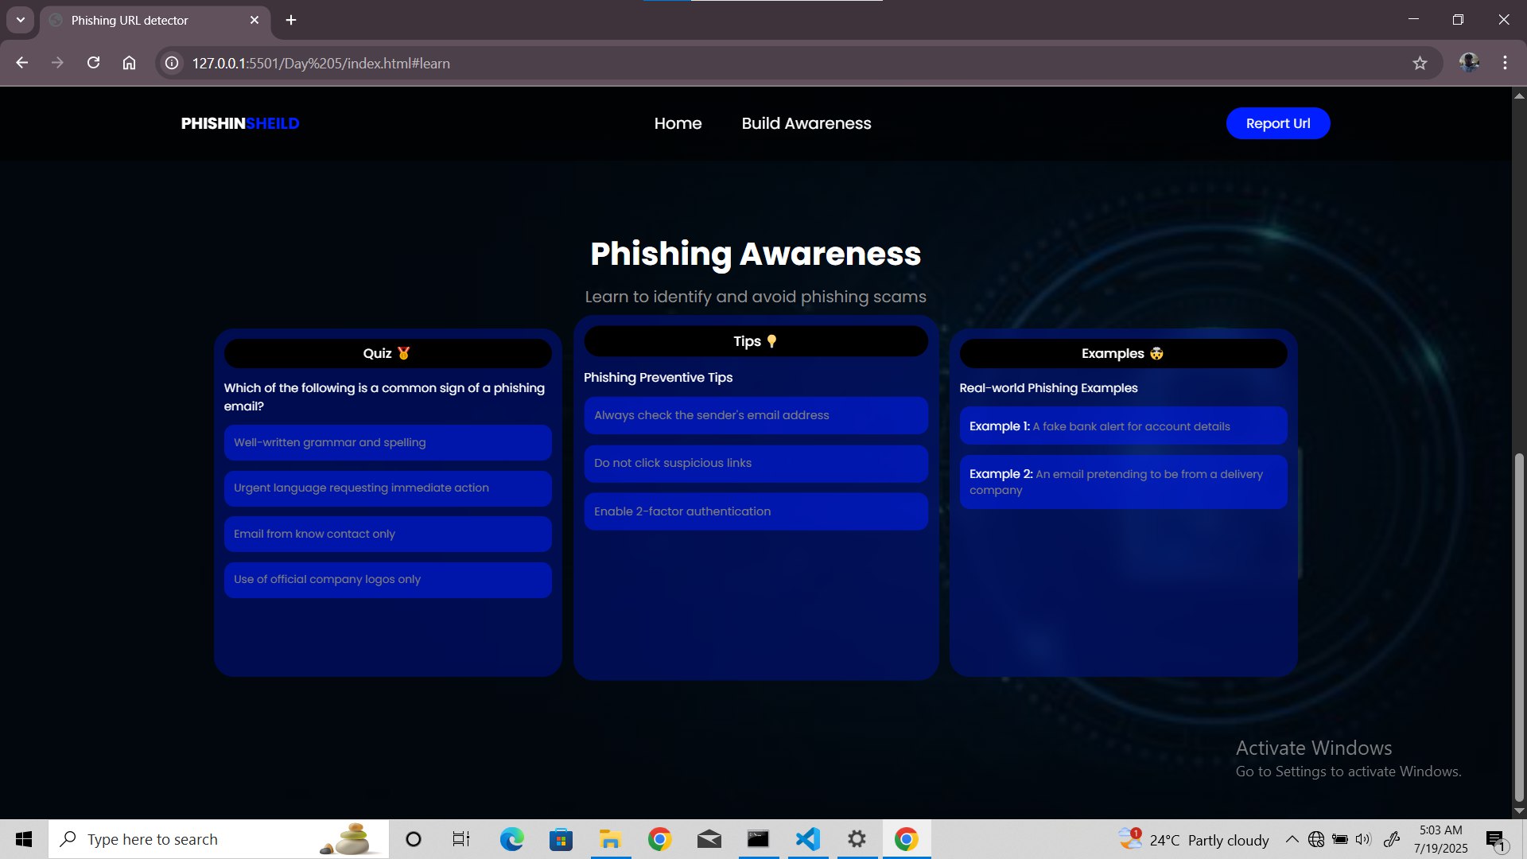Open the Chrome profile avatar

(x=1468, y=63)
